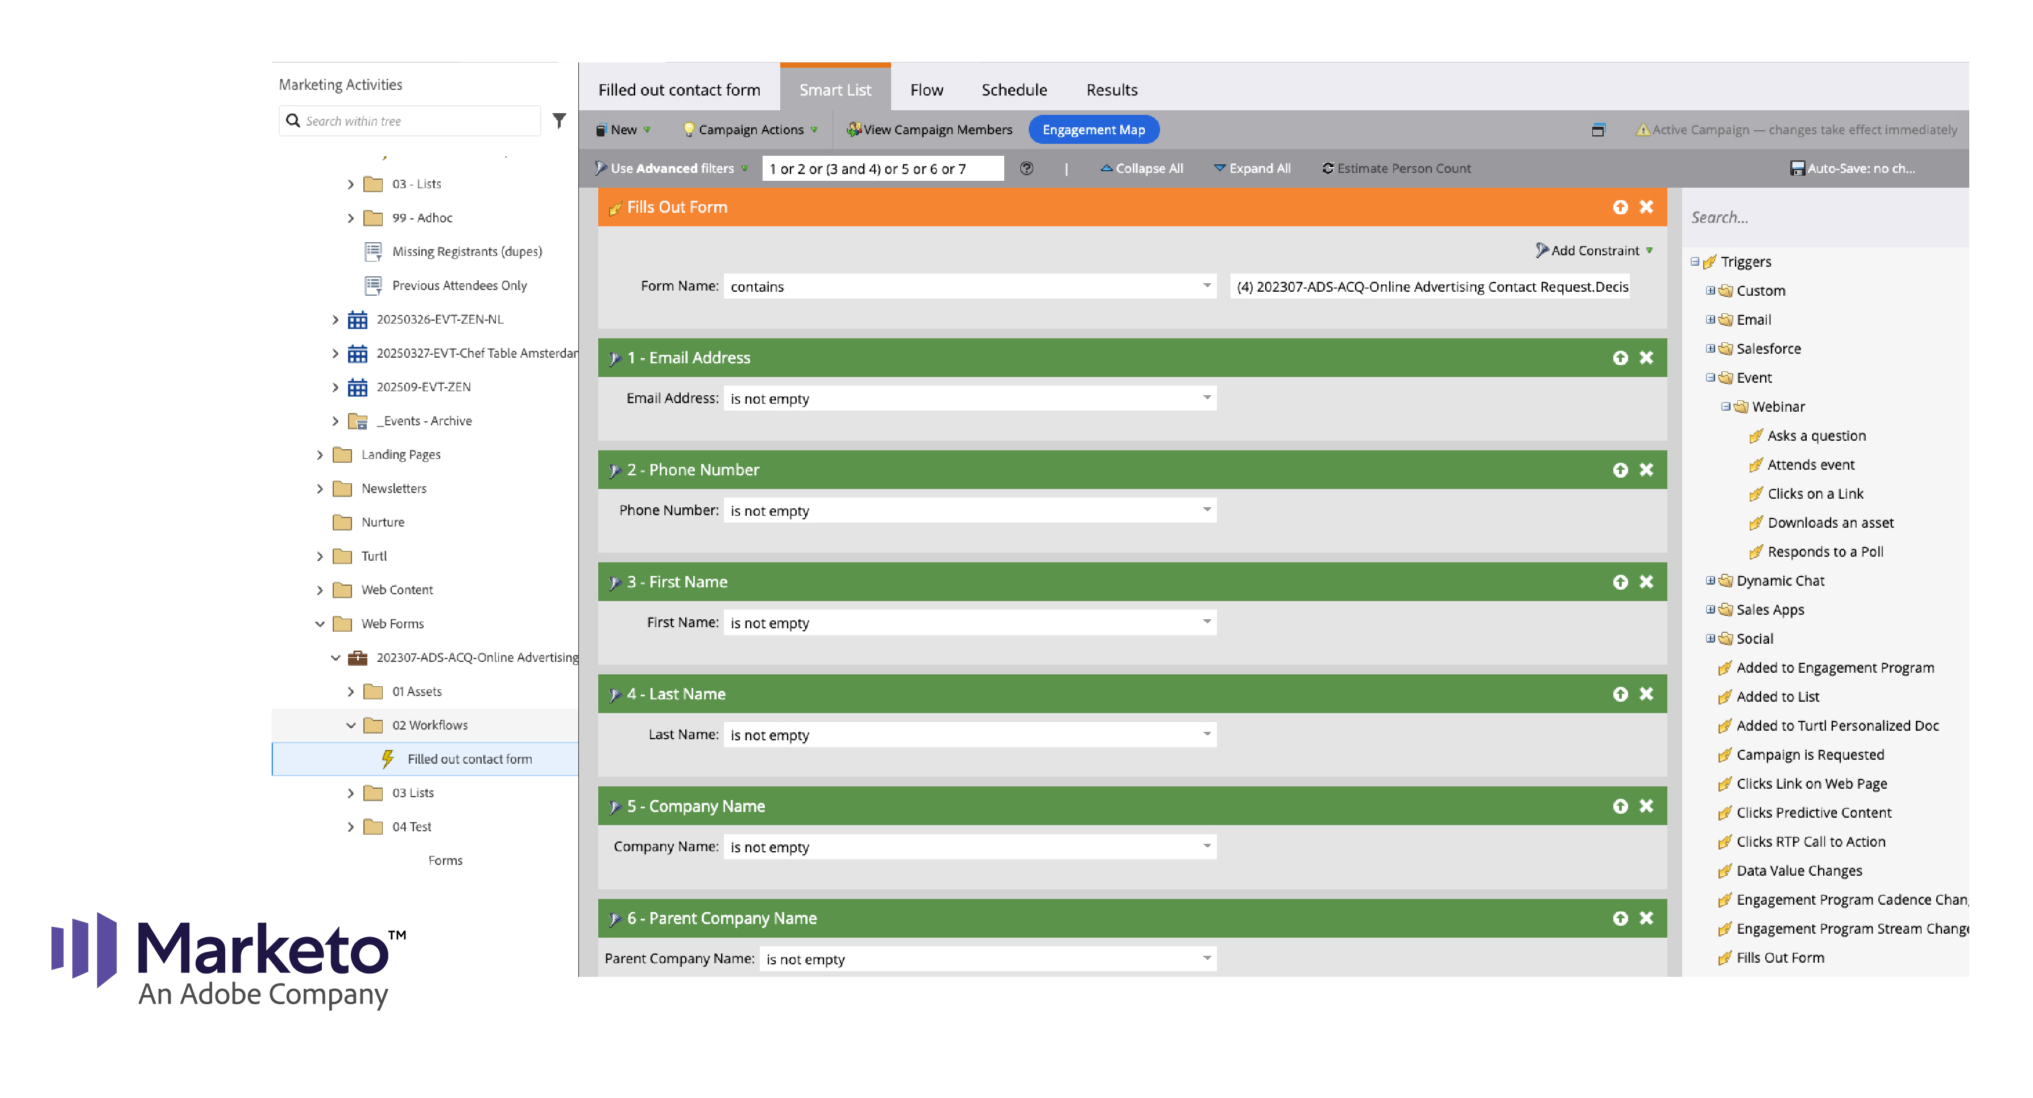Viewport: 2033px width, 1098px height.
Task: Click the window restore icon in toolbar
Action: click(x=1598, y=130)
